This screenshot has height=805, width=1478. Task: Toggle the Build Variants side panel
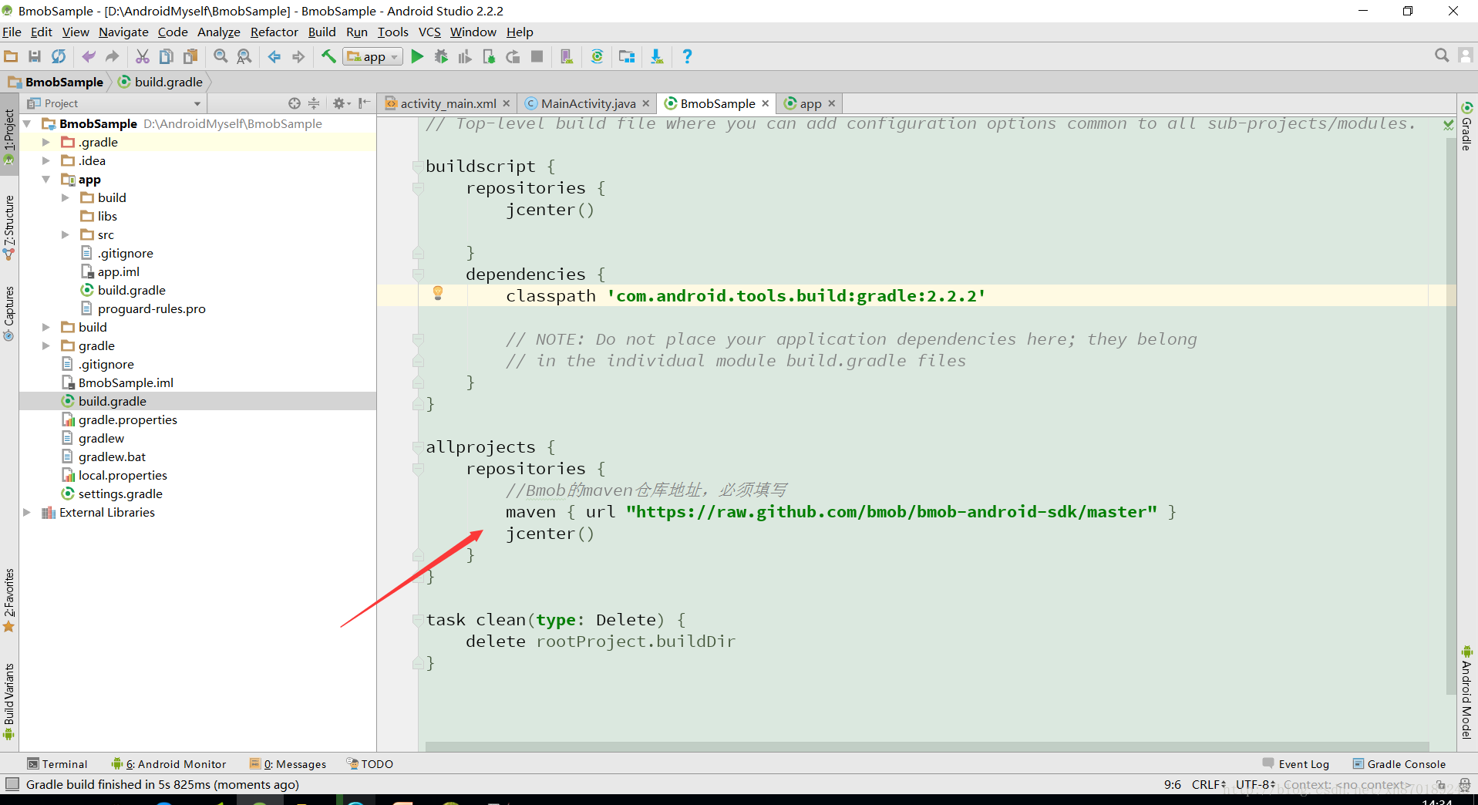click(9, 702)
